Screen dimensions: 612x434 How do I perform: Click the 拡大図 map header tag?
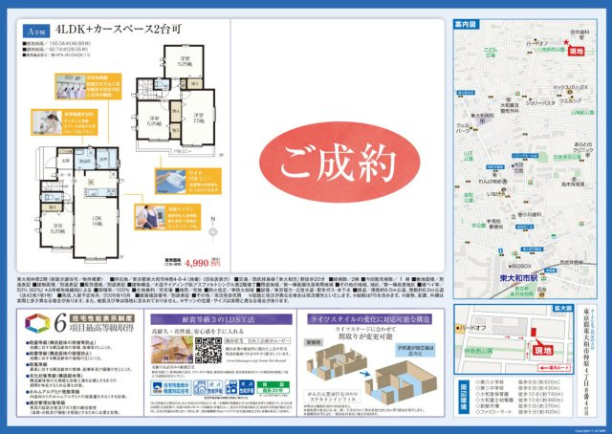point(562,309)
